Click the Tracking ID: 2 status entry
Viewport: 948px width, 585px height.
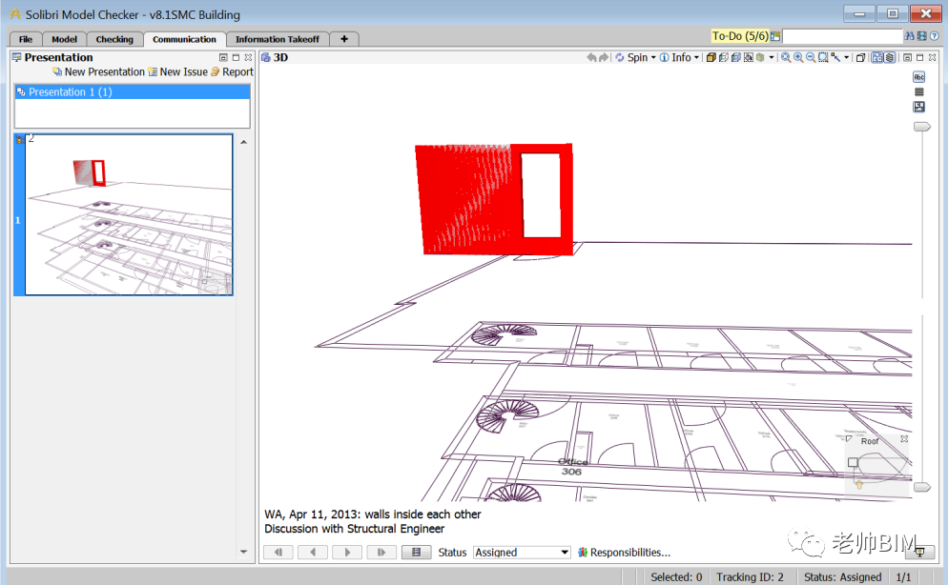tap(750, 577)
